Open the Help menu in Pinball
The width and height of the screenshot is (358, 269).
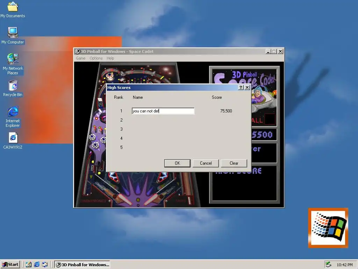point(110,58)
